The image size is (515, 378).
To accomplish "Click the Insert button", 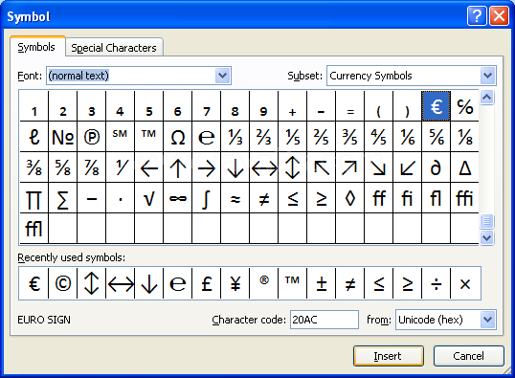I will coord(389,356).
